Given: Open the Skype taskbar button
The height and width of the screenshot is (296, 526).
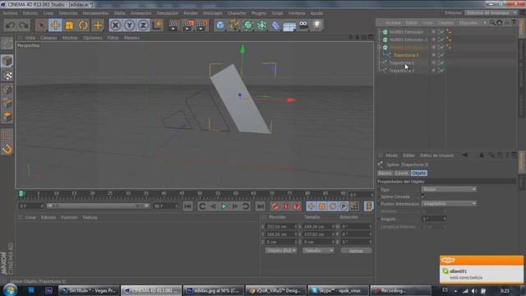Looking at the screenshot, I should coord(338,290).
